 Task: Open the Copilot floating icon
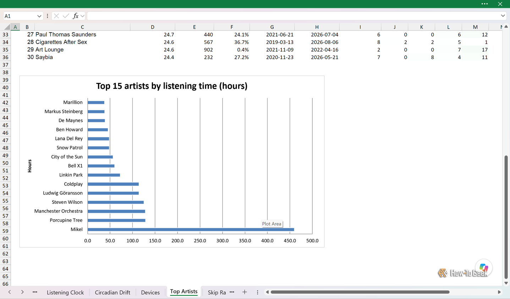click(483, 267)
